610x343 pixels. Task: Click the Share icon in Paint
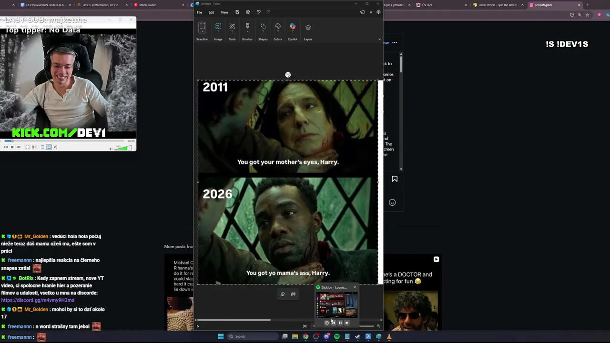[248, 12]
